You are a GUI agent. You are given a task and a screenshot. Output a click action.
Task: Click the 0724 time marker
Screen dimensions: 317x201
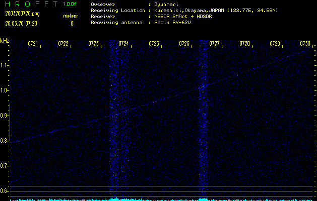pyautogui.click(x=123, y=44)
